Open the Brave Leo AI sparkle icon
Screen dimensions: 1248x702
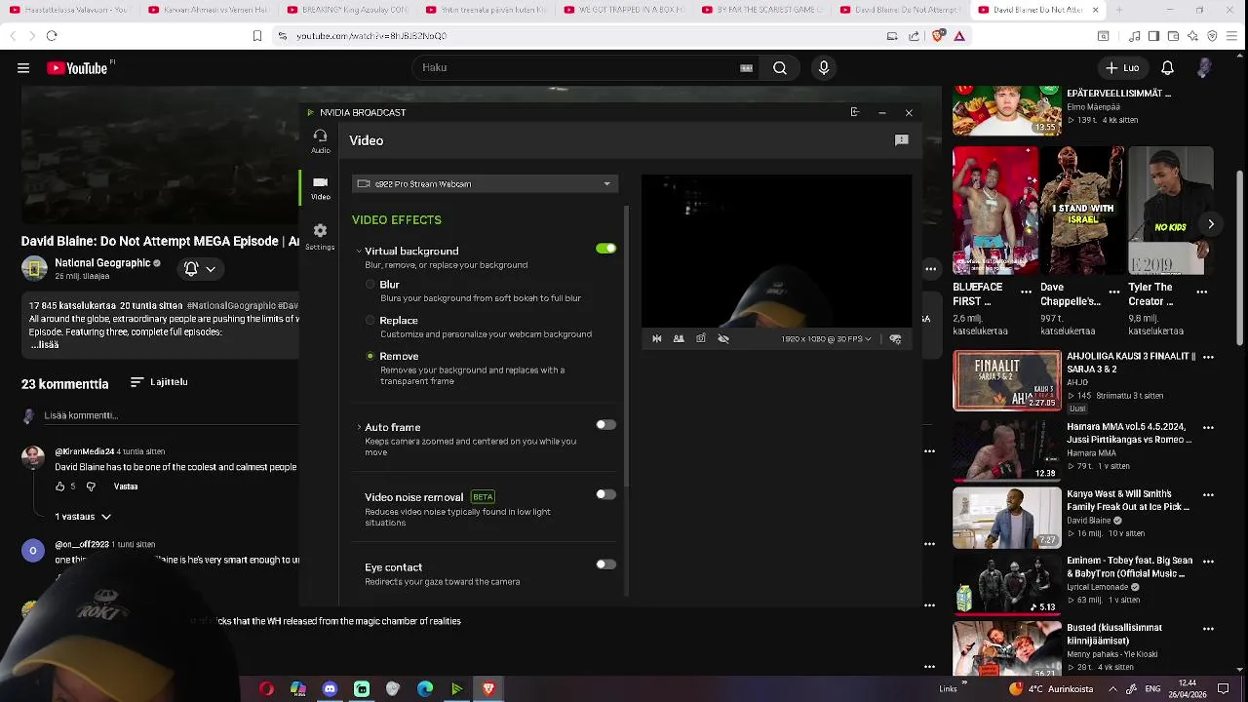[1193, 36]
